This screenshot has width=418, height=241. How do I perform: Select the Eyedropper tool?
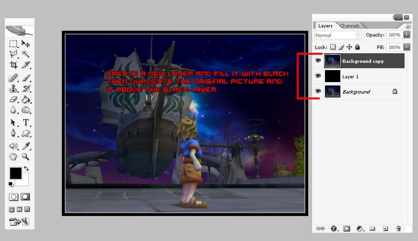pyautogui.click(x=26, y=146)
